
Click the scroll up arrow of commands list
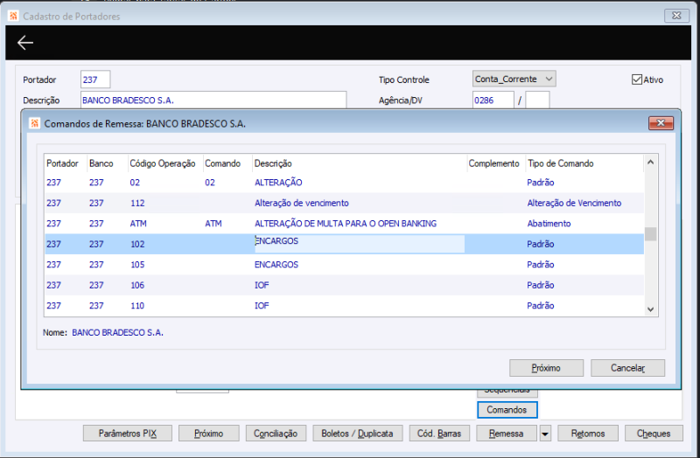[x=650, y=163]
